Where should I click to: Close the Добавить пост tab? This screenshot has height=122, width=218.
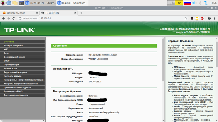point(37,13)
